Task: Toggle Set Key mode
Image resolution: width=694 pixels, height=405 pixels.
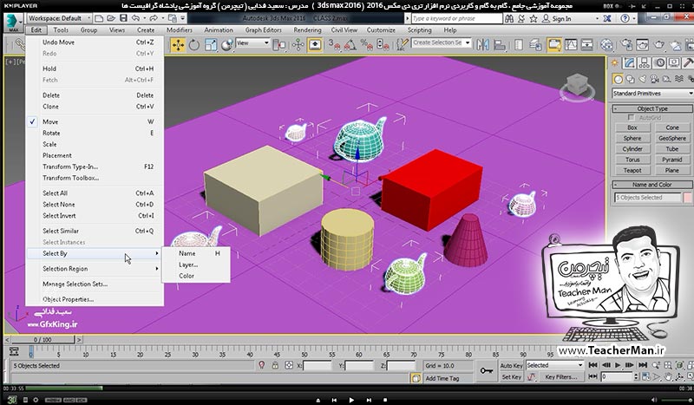Action: 511,377
